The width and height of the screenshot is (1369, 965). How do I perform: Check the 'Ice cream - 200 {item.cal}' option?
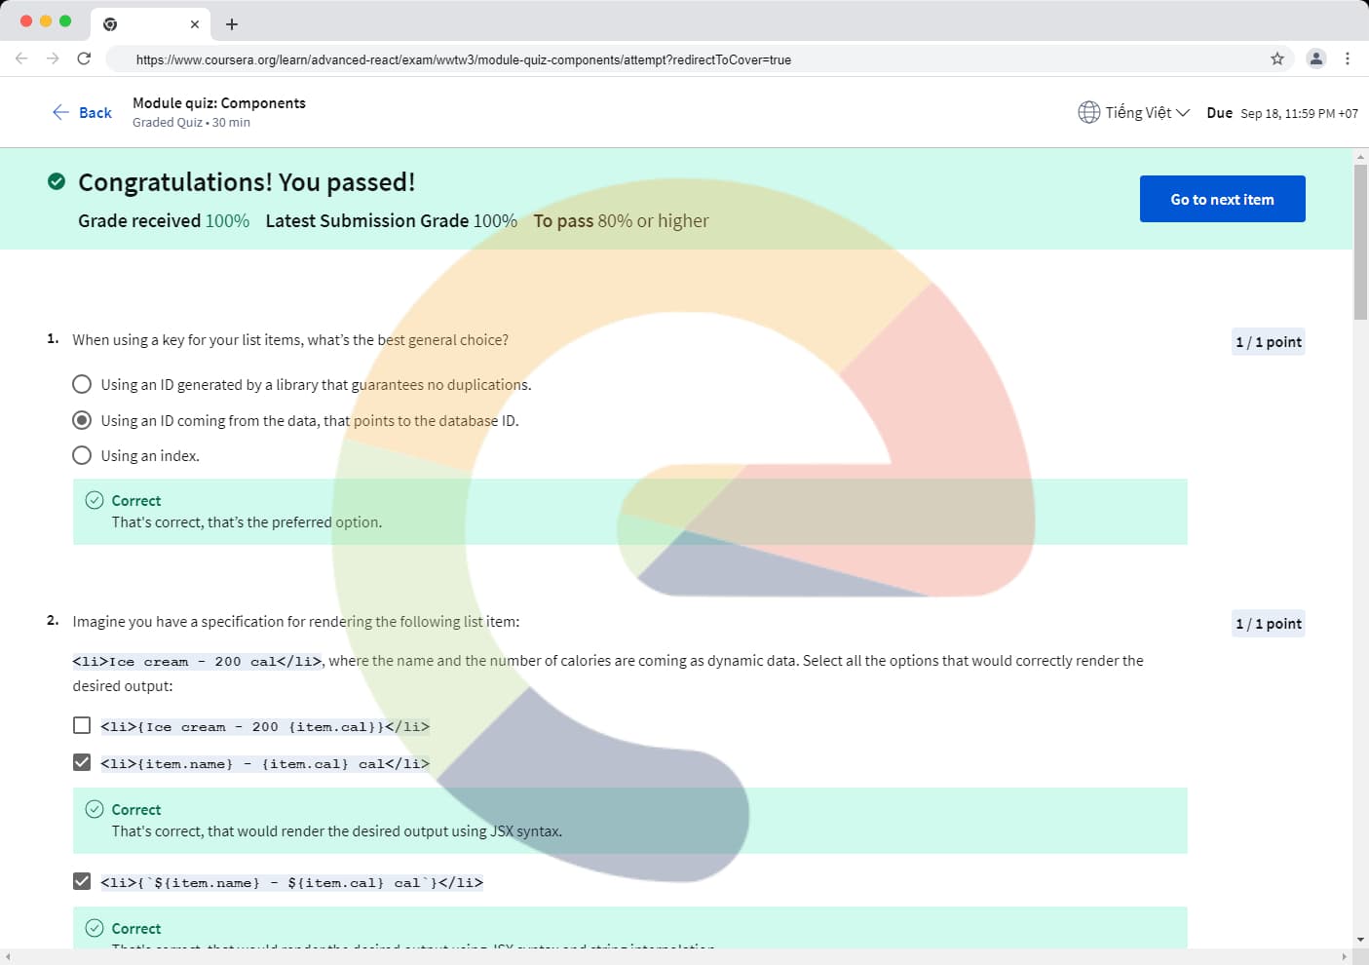pyautogui.click(x=82, y=725)
